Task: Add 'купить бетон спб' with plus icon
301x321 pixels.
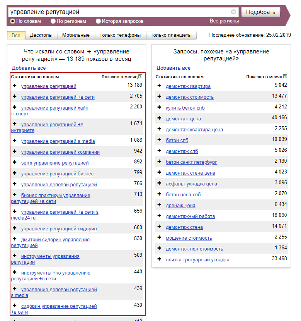Action: coord(159,107)
